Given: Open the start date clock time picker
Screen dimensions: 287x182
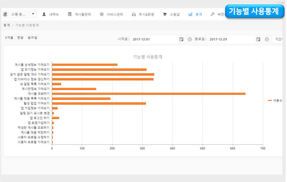Looking at the screenshot, I should [190, 39].
